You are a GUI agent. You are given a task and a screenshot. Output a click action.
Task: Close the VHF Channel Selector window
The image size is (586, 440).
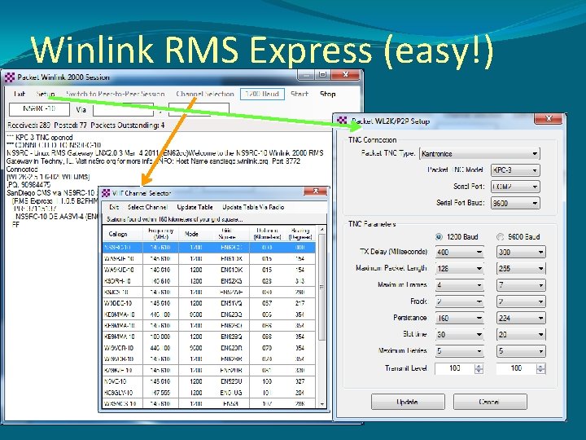click(x=315, y=191)
